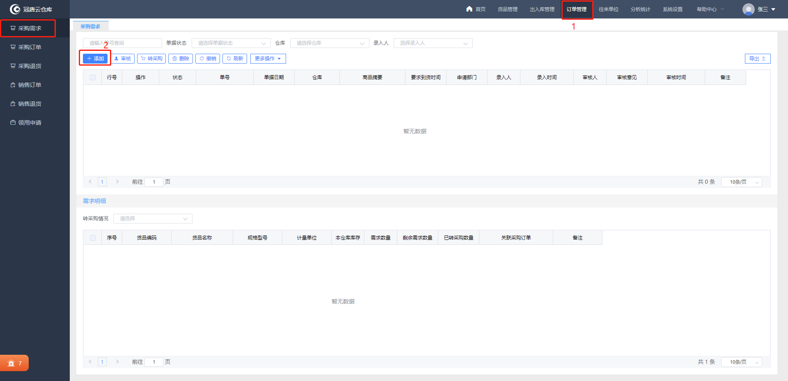This screenshot has width=788, height=381.
Task: Click the 导出 export button
Action: (758, 59)
